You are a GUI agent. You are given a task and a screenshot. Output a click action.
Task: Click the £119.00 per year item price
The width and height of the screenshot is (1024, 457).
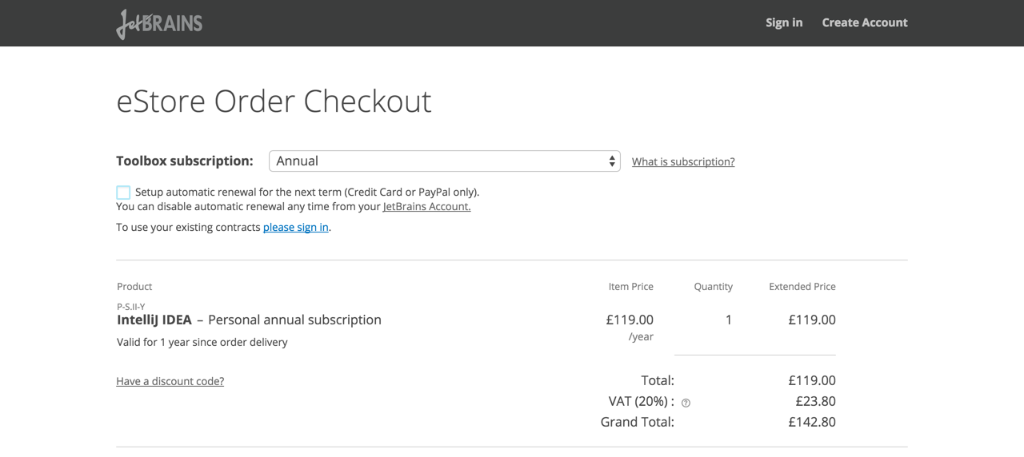click(x=629, y=320)
